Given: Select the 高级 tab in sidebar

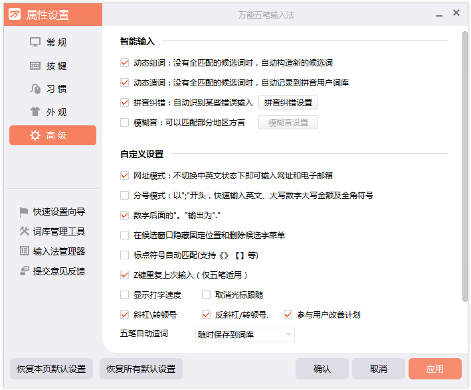Looking at the screenshot, I should (x=52, y=135).
